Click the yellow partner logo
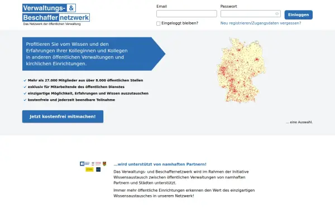Viewport: 335px width, 209px height. click(89, 169)
